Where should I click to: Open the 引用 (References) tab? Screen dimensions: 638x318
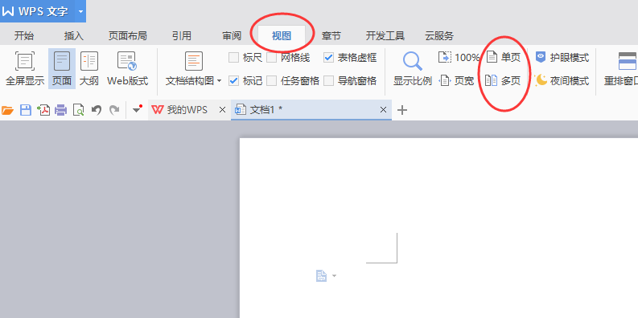[182, 36]
